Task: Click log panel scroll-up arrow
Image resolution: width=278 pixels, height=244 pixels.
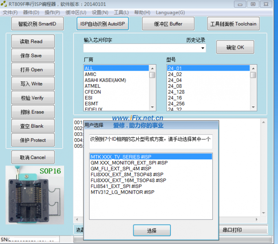Action: [263, 122]
